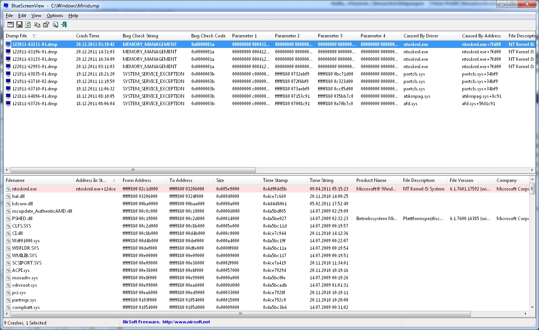Open the Options menu
This screenshot has width=539, height=330.
tap(55, 16)
